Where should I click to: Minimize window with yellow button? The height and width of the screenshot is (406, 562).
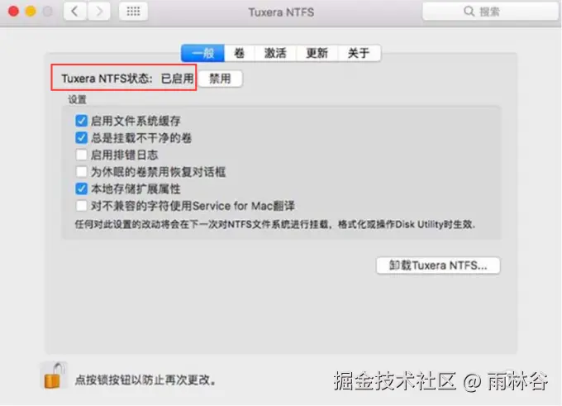click(31, 12)
